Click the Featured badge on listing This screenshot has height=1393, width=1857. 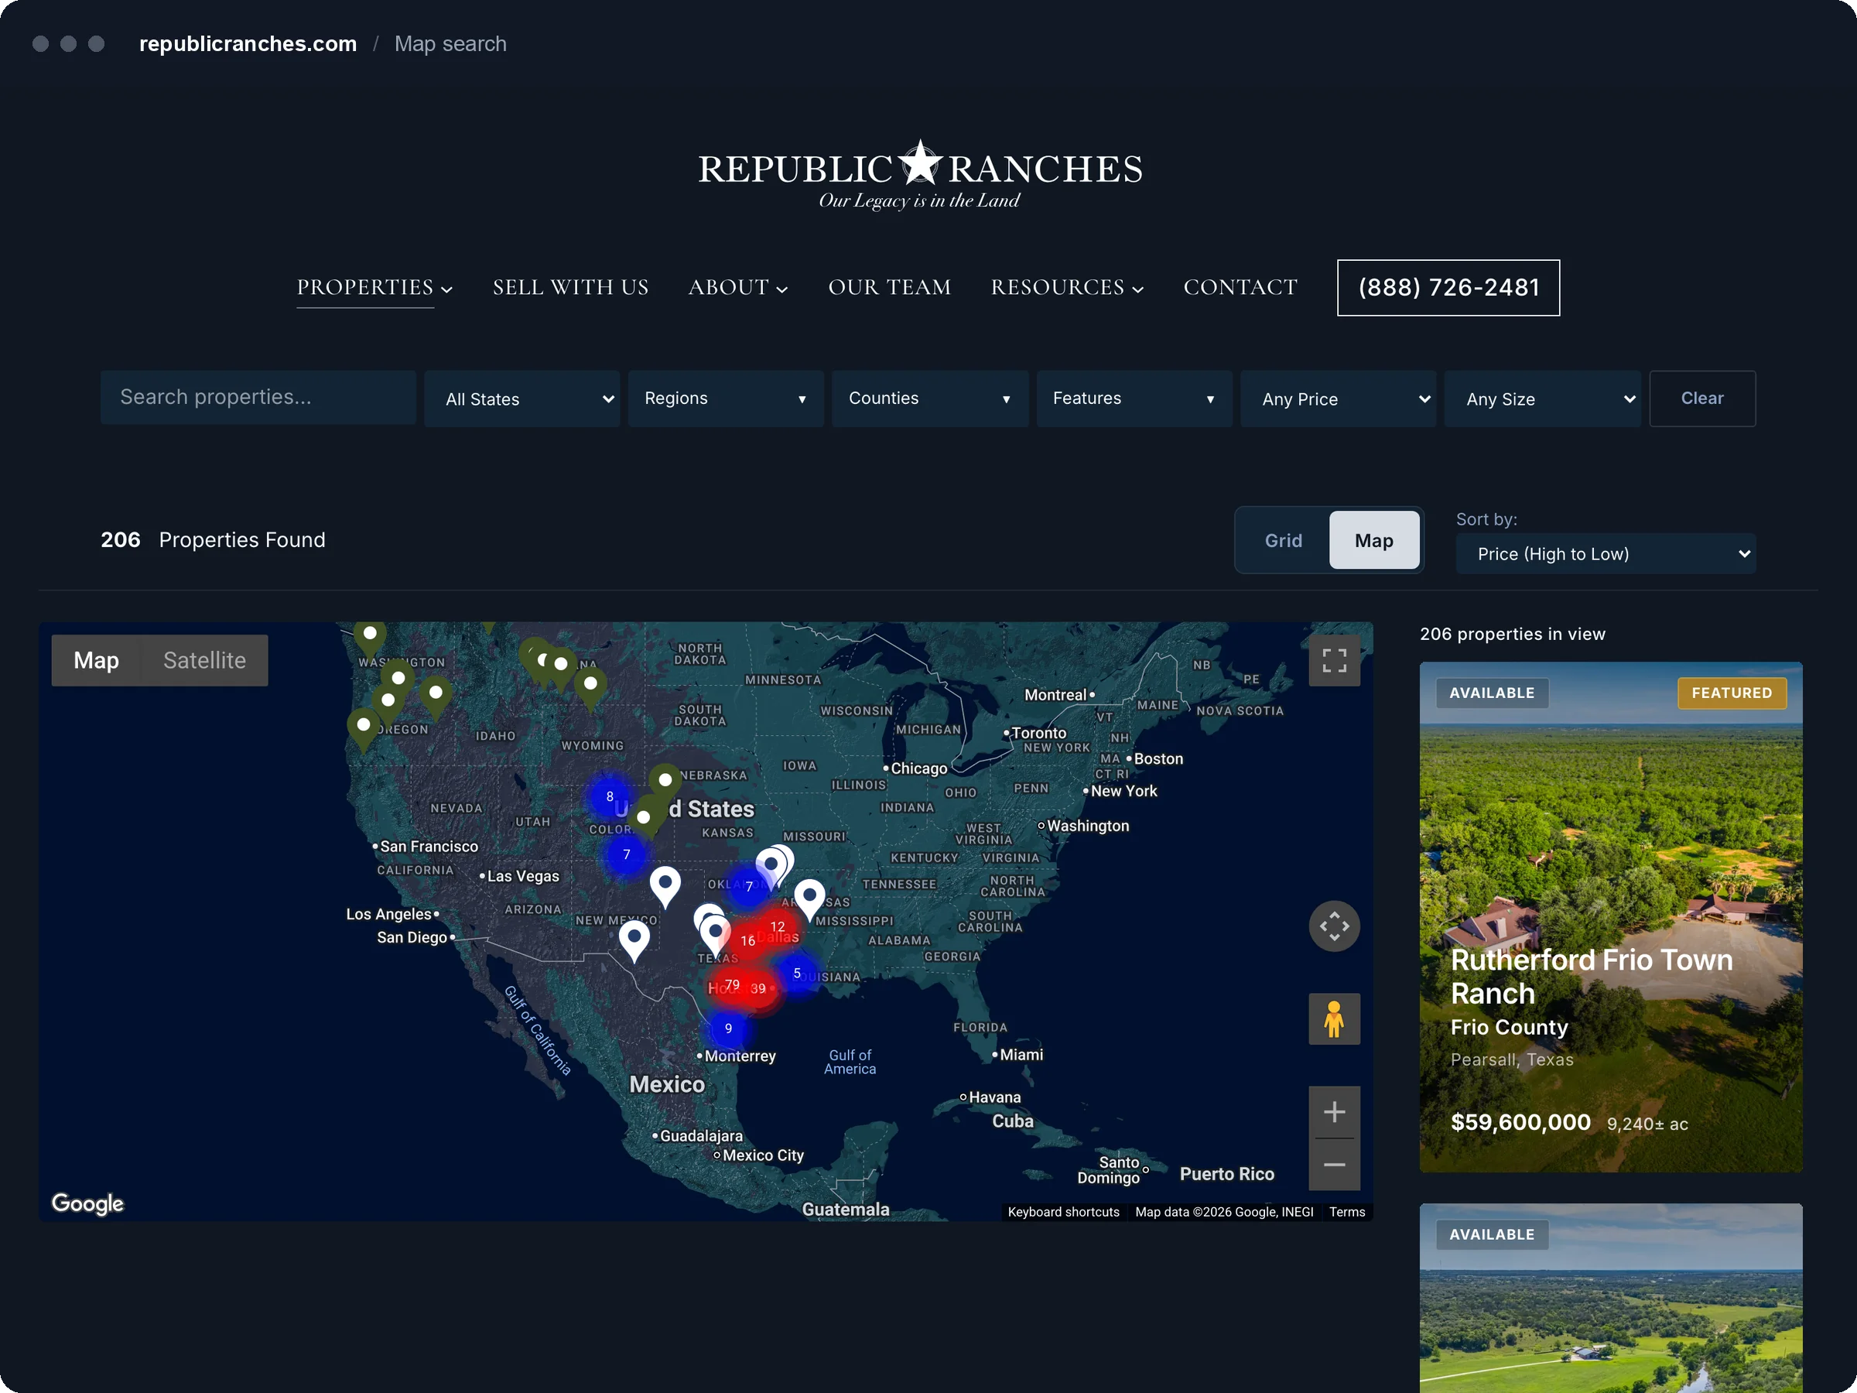(x=1731, y=693)
